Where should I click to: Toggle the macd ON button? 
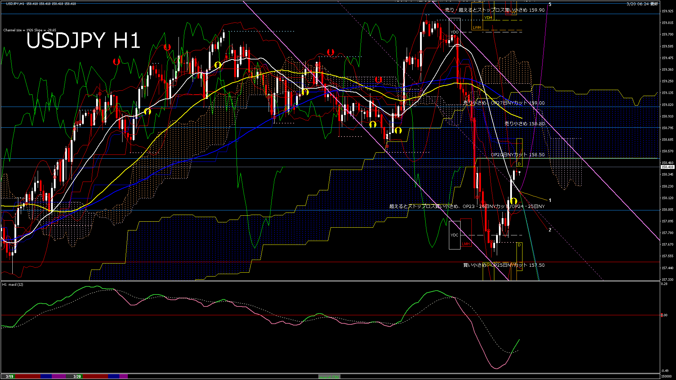click(329, 376)
